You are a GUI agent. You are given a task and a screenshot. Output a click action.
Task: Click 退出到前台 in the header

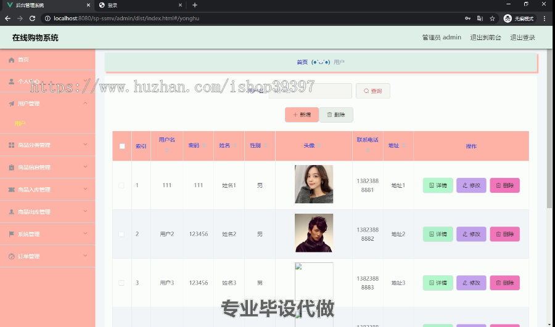pyautogui.click(x=485, y=38)
